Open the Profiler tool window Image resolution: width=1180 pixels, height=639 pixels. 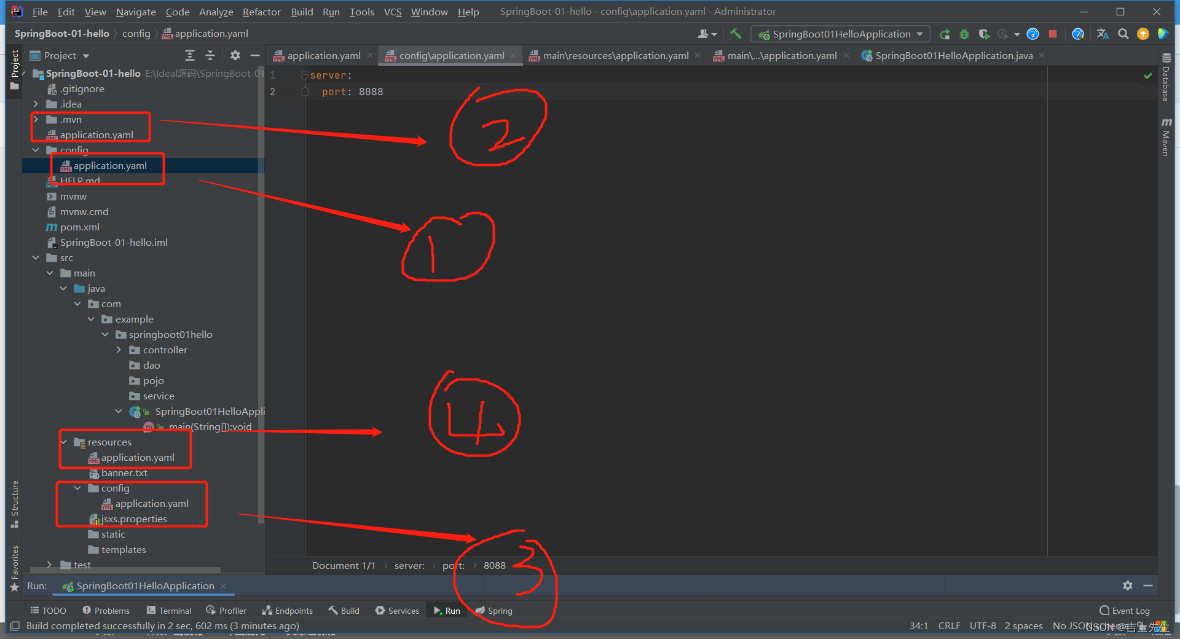pos(226,611)
